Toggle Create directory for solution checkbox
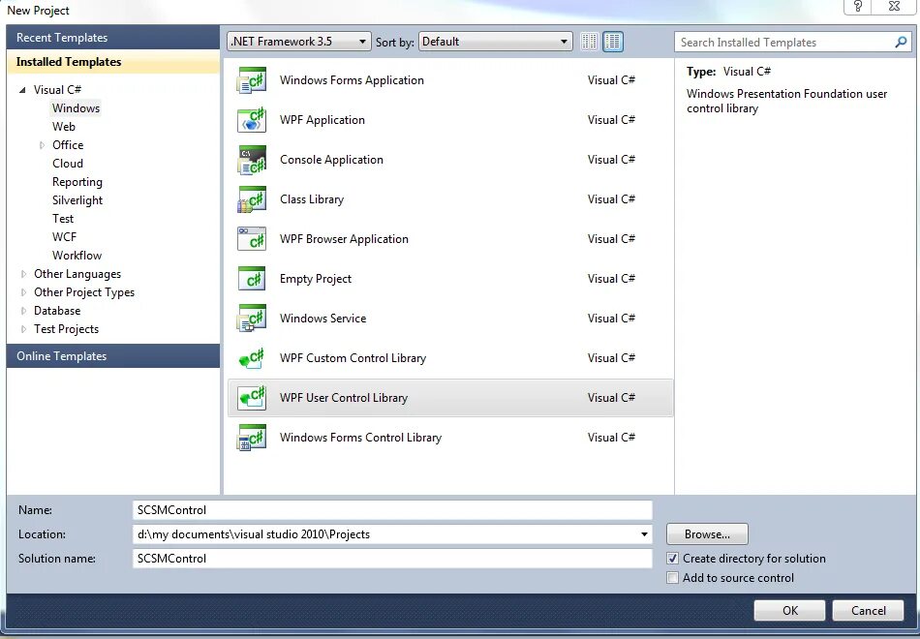Screen dimensions: 920x639 pos(672,559)
